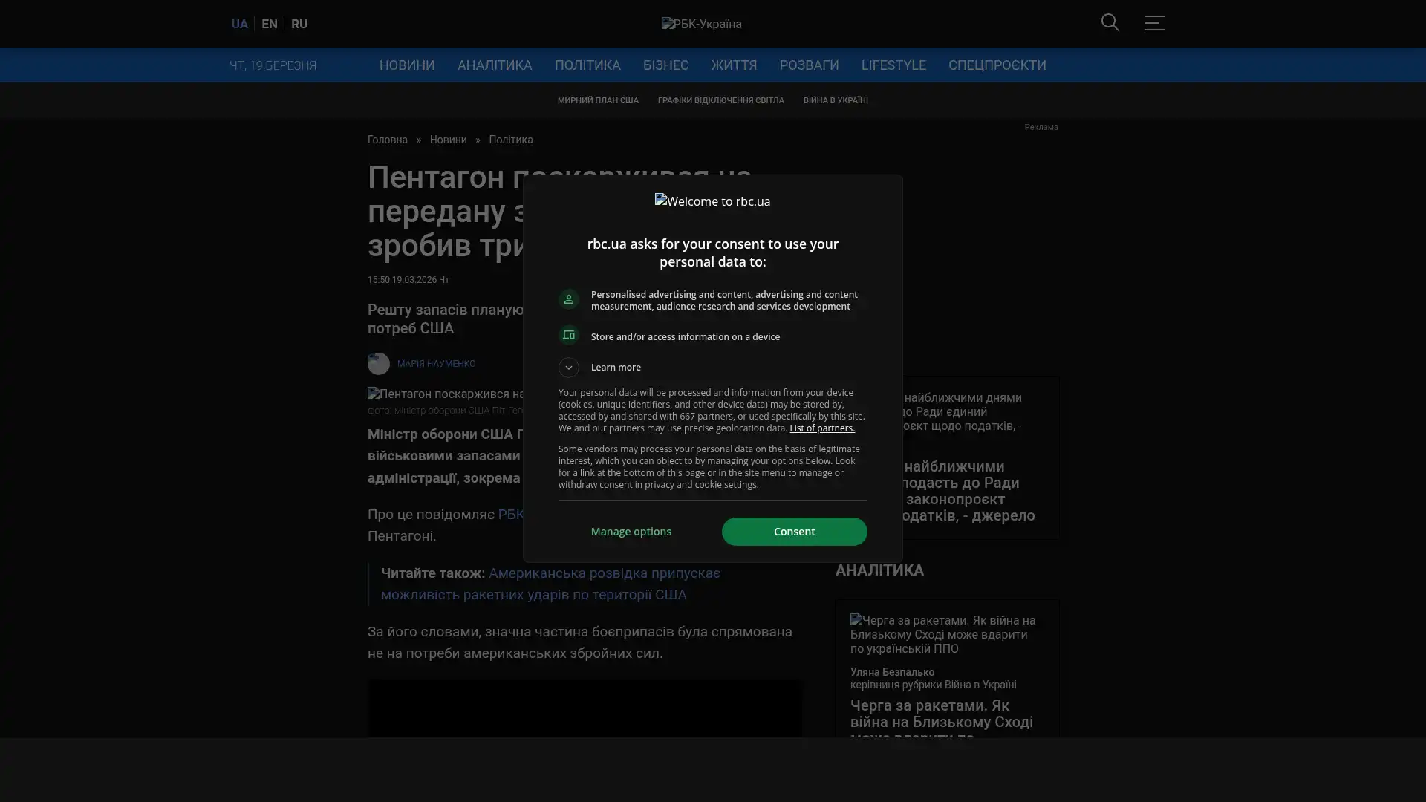This screenshot has height=802, width=1426.
Task: Go to Політика breadcrumb link
Action: 510,140
